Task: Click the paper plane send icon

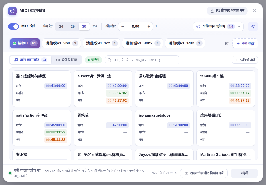Action: (x=253, y=27)
